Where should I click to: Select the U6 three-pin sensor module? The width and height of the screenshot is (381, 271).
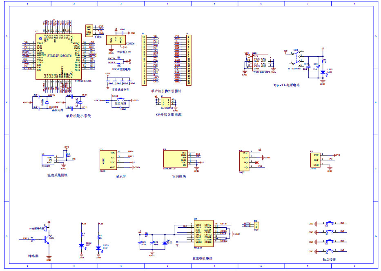point(315,158)
